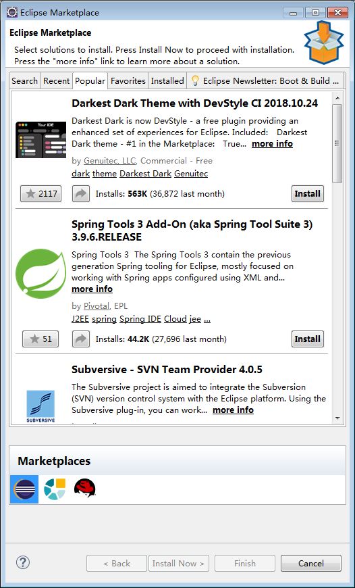Viewport: 355px width, 588px height.
Task: Click the Subversive logo image
Action: click(x=40, y=406)
